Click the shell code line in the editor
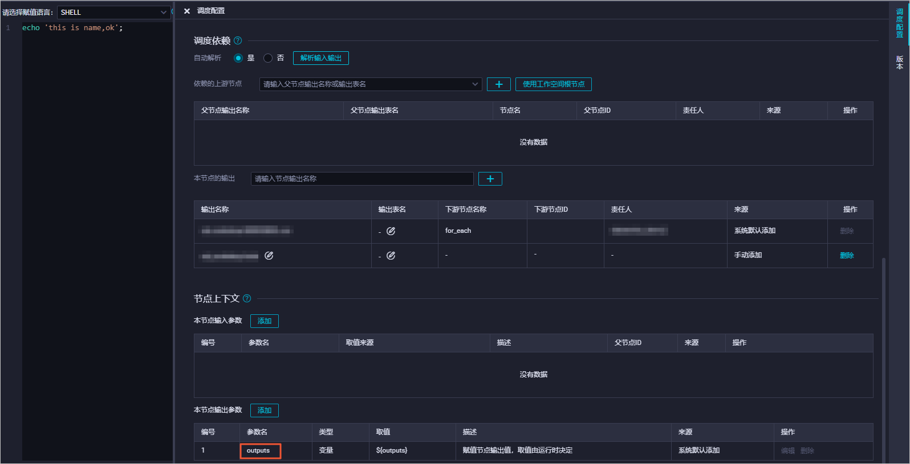Image resolution: width=910 pixels, height=464 pixels. tap(72, 27)
